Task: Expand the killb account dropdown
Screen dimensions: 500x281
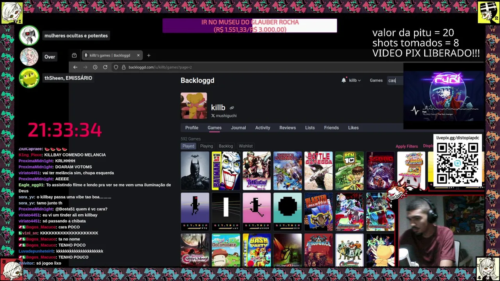Action: click(355, 80)
